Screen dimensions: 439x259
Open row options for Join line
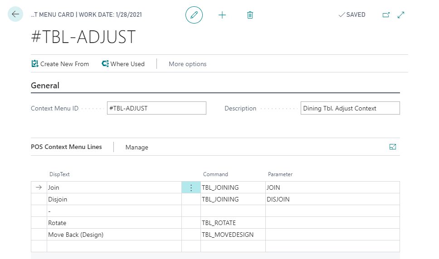click(x=191, y=187)
